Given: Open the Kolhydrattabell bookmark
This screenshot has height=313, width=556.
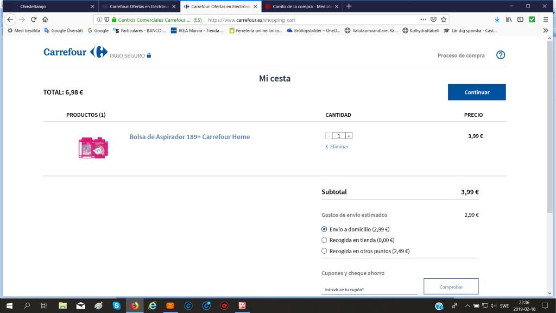Looking at the screenshot, I should (421, 30).
